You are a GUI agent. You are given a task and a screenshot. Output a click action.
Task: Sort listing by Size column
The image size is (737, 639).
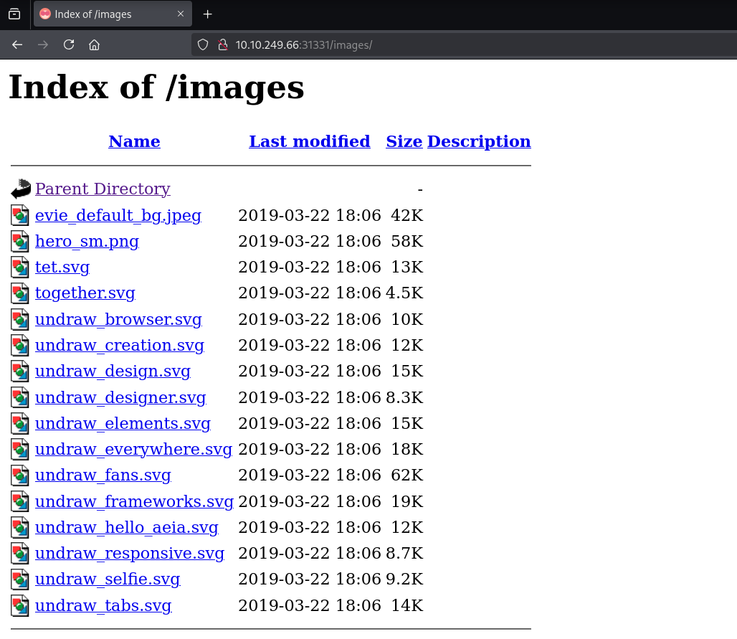[x=404, y=142]
